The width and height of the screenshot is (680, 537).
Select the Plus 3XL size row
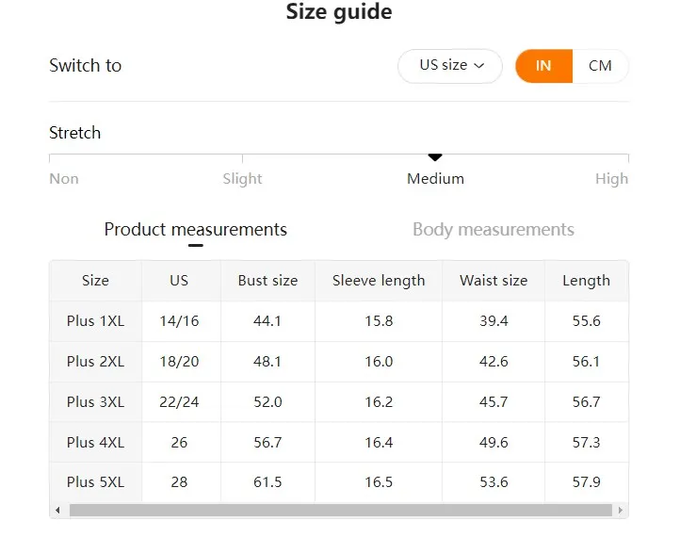[x=339, y=402]
